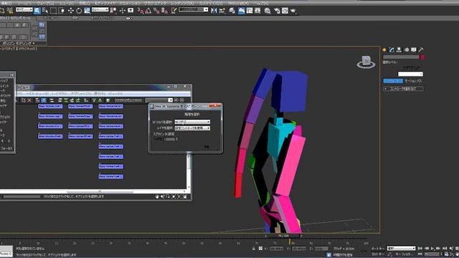Open Key Filters
The image size is (459, 258).
(x=405, y=254)
